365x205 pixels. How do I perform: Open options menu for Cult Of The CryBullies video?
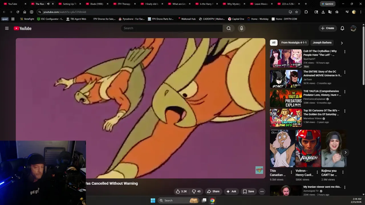point(345,52)
